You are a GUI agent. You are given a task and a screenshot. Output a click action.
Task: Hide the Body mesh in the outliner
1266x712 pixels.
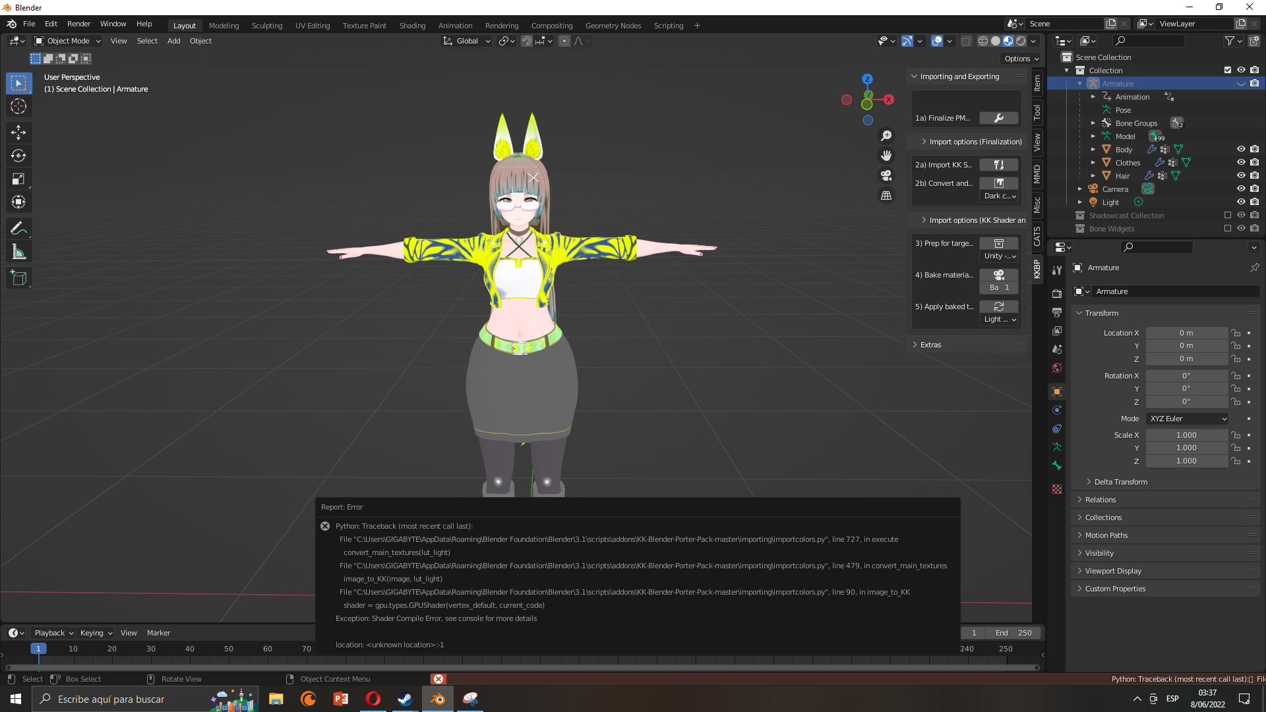pyautogui.click(x=1242, y=149)
